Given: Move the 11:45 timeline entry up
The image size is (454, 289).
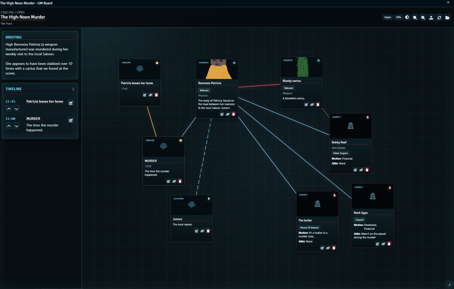Looking at the screenshot, I should [9, 108].
